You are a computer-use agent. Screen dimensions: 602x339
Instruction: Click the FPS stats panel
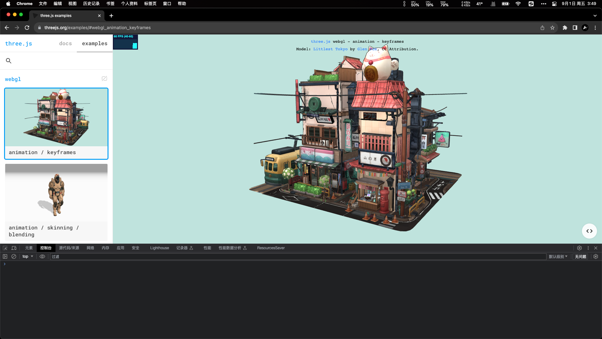click(125, 42)
